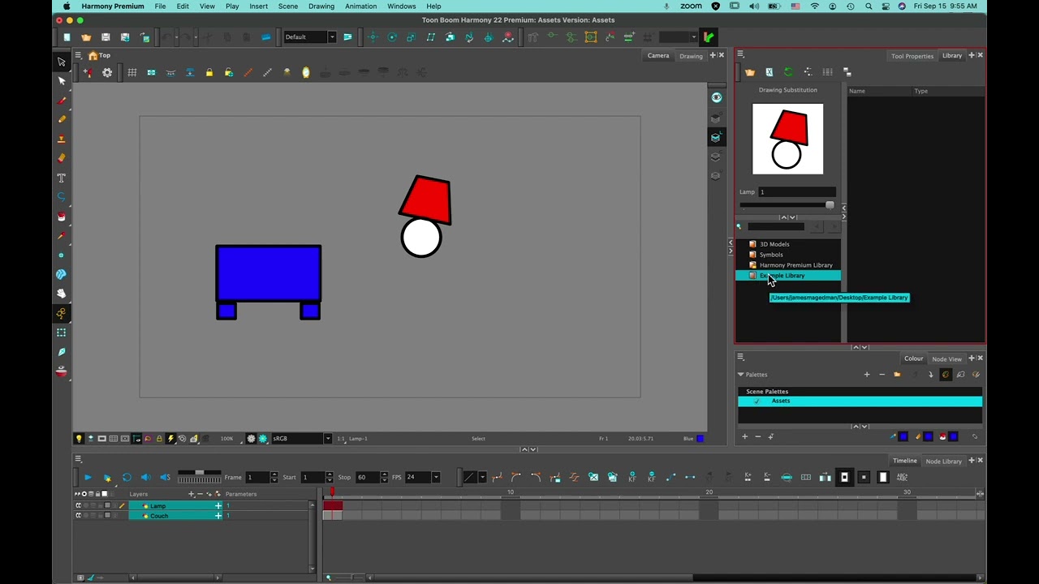1039x584 pixels.
Task: Click the Library refresh icon
Action: tap(788, 72)
